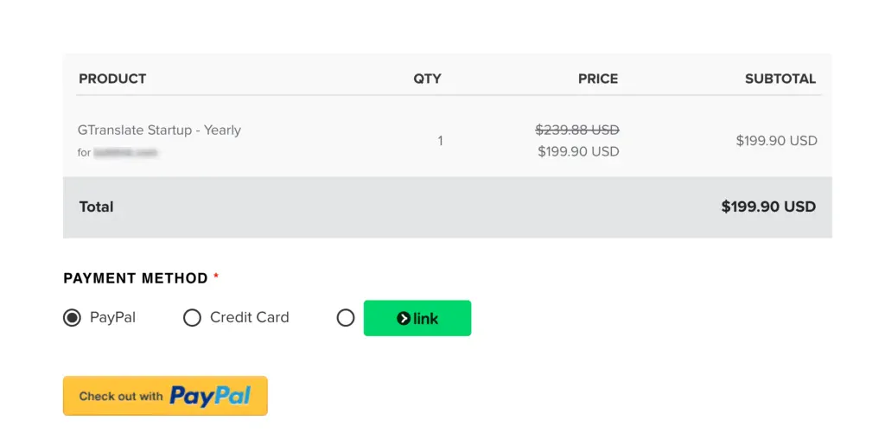
Task: Click the struck-through $239.88 USD price
Action: tap(576, 130)
